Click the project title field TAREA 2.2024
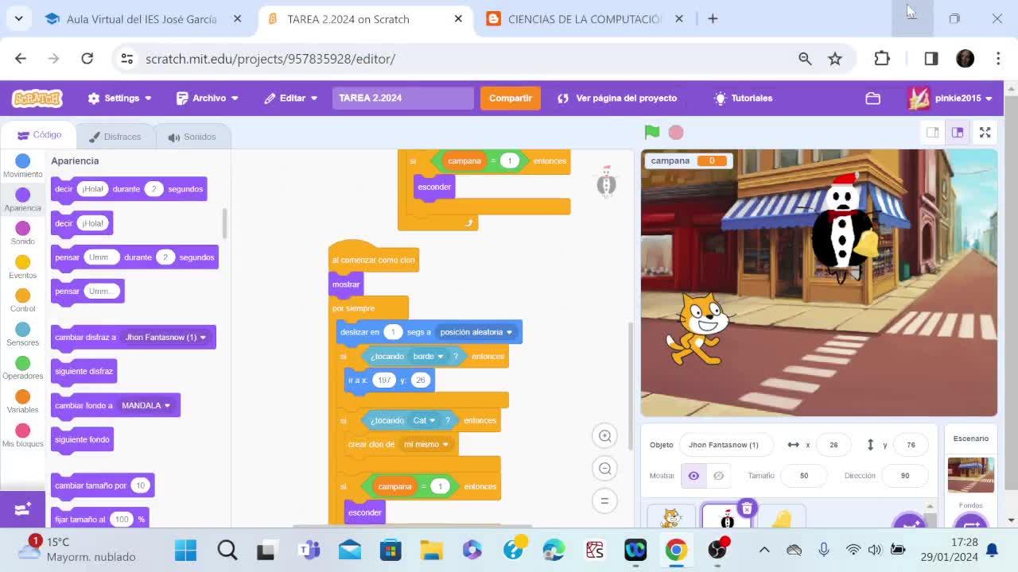Viewport: 1018px width, 572px height. [402, 98]
